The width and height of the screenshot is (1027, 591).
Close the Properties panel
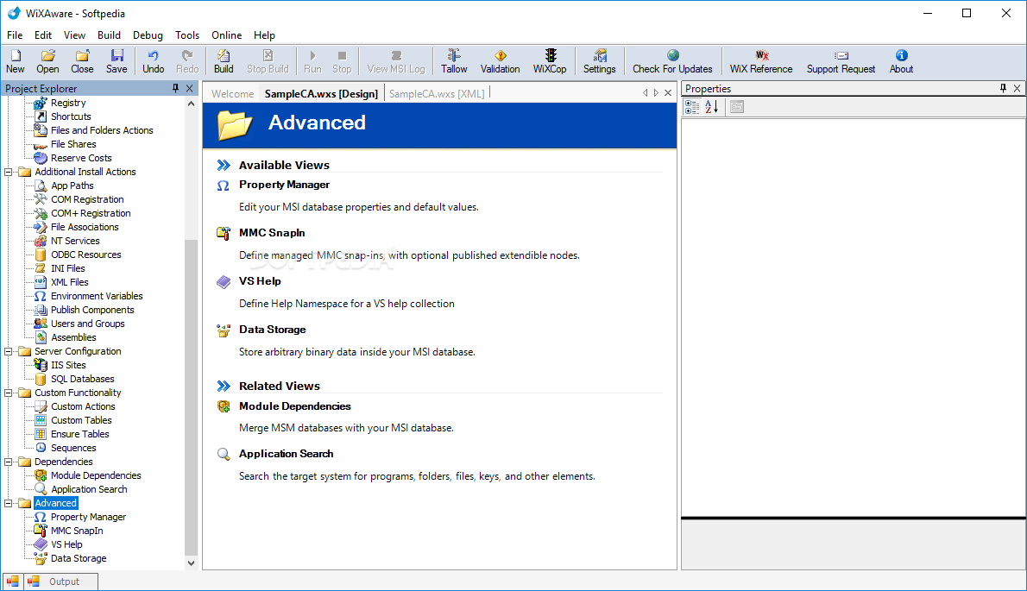tap(1018, 88)
